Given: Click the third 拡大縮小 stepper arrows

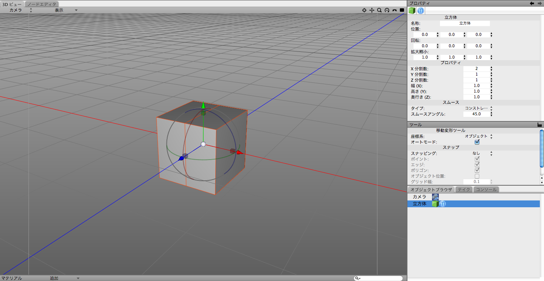Looking at the screenshot, I should pyautogui.click(x=491, y=57).
